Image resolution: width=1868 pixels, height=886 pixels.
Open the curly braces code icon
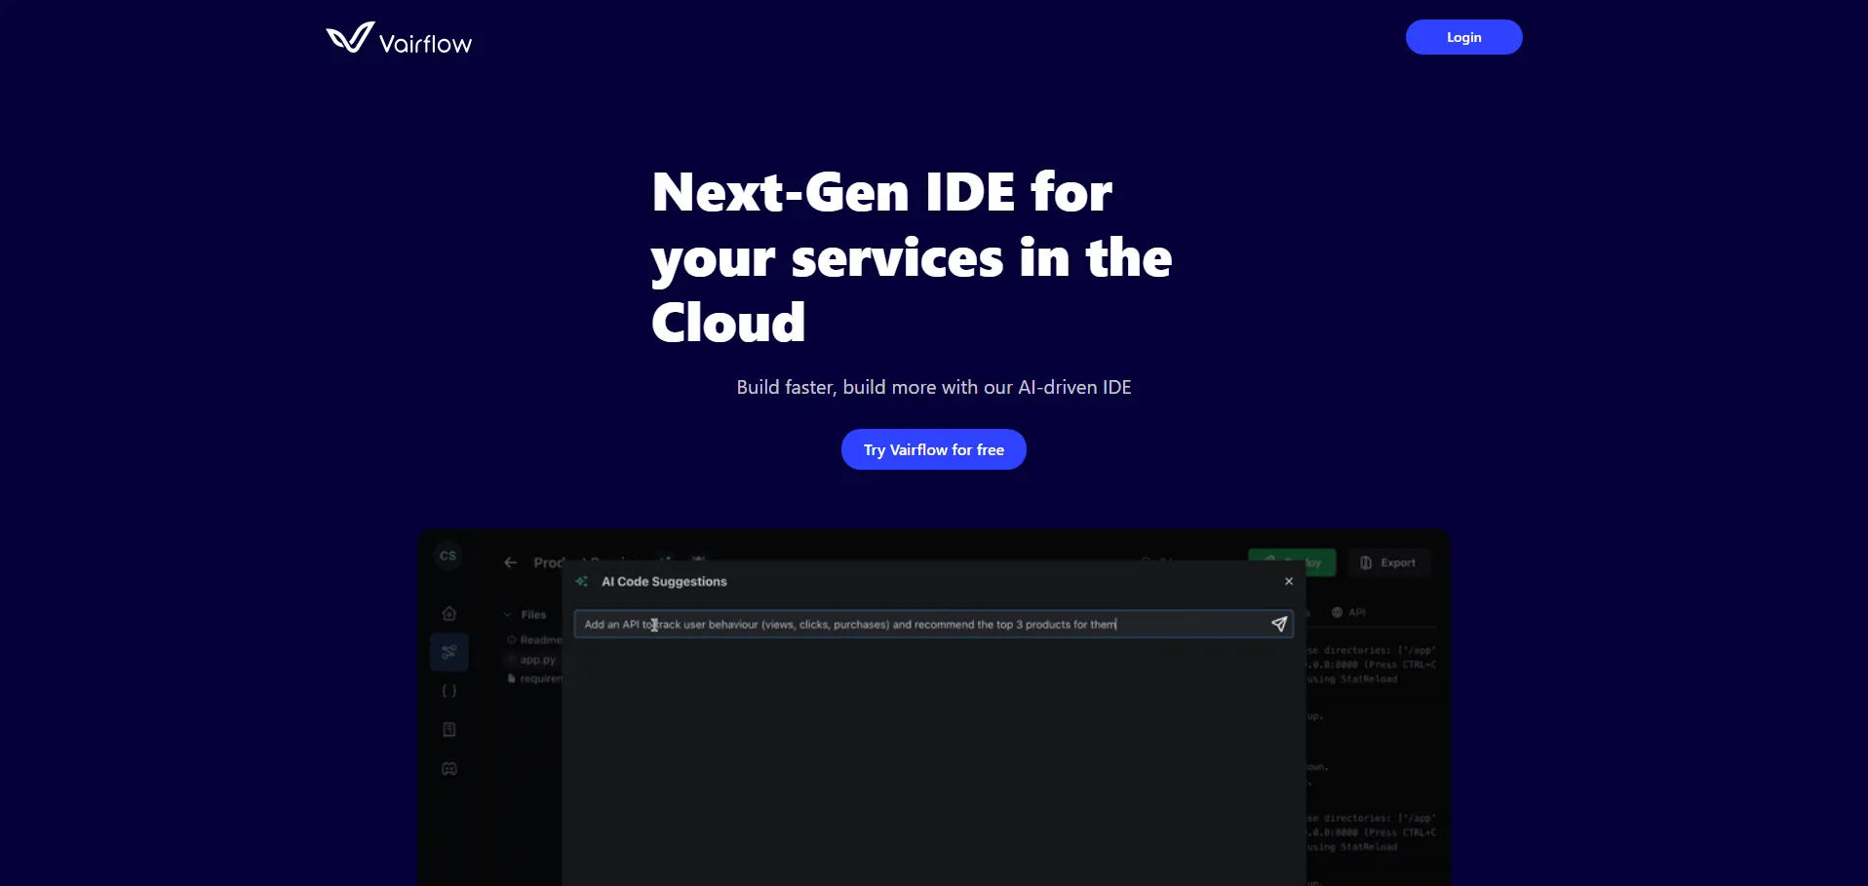449,691
